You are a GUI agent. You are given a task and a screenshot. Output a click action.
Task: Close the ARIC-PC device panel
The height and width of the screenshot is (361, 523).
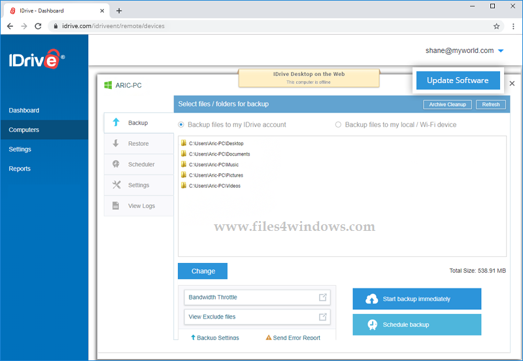pos(512,84)
